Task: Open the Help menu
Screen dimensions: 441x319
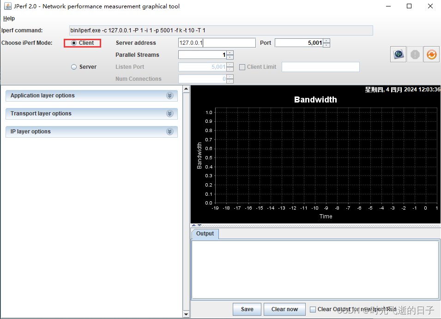Action: pos(9,18)
